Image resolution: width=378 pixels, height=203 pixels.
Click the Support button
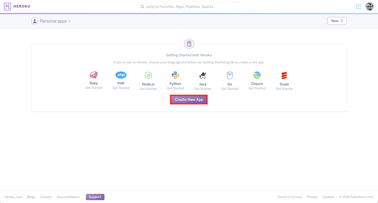(x=95, y=197)
